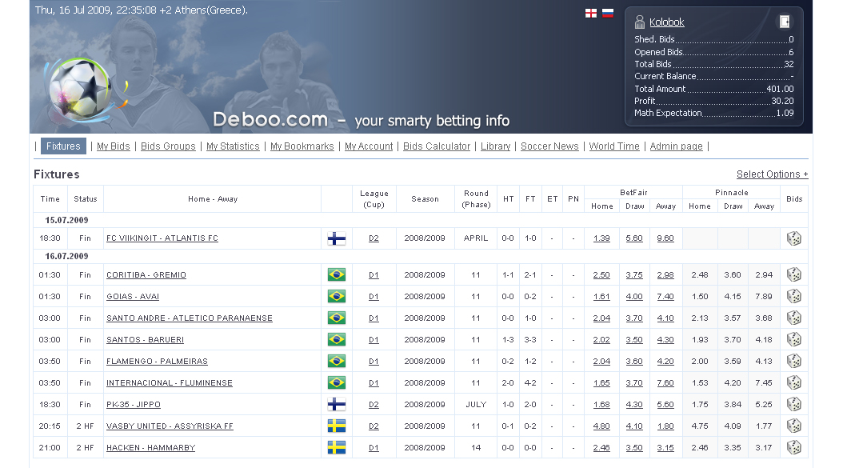Viewport: 843px width, 468px height.
Task: Open My Account page
Action: [x=369, y=146]
